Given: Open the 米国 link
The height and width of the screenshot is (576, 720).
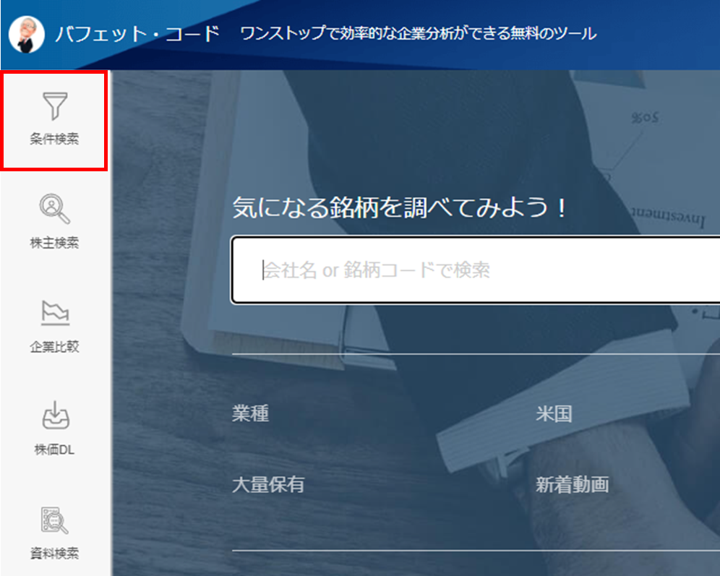Looking at the screenshot, I should click(554, 413).
